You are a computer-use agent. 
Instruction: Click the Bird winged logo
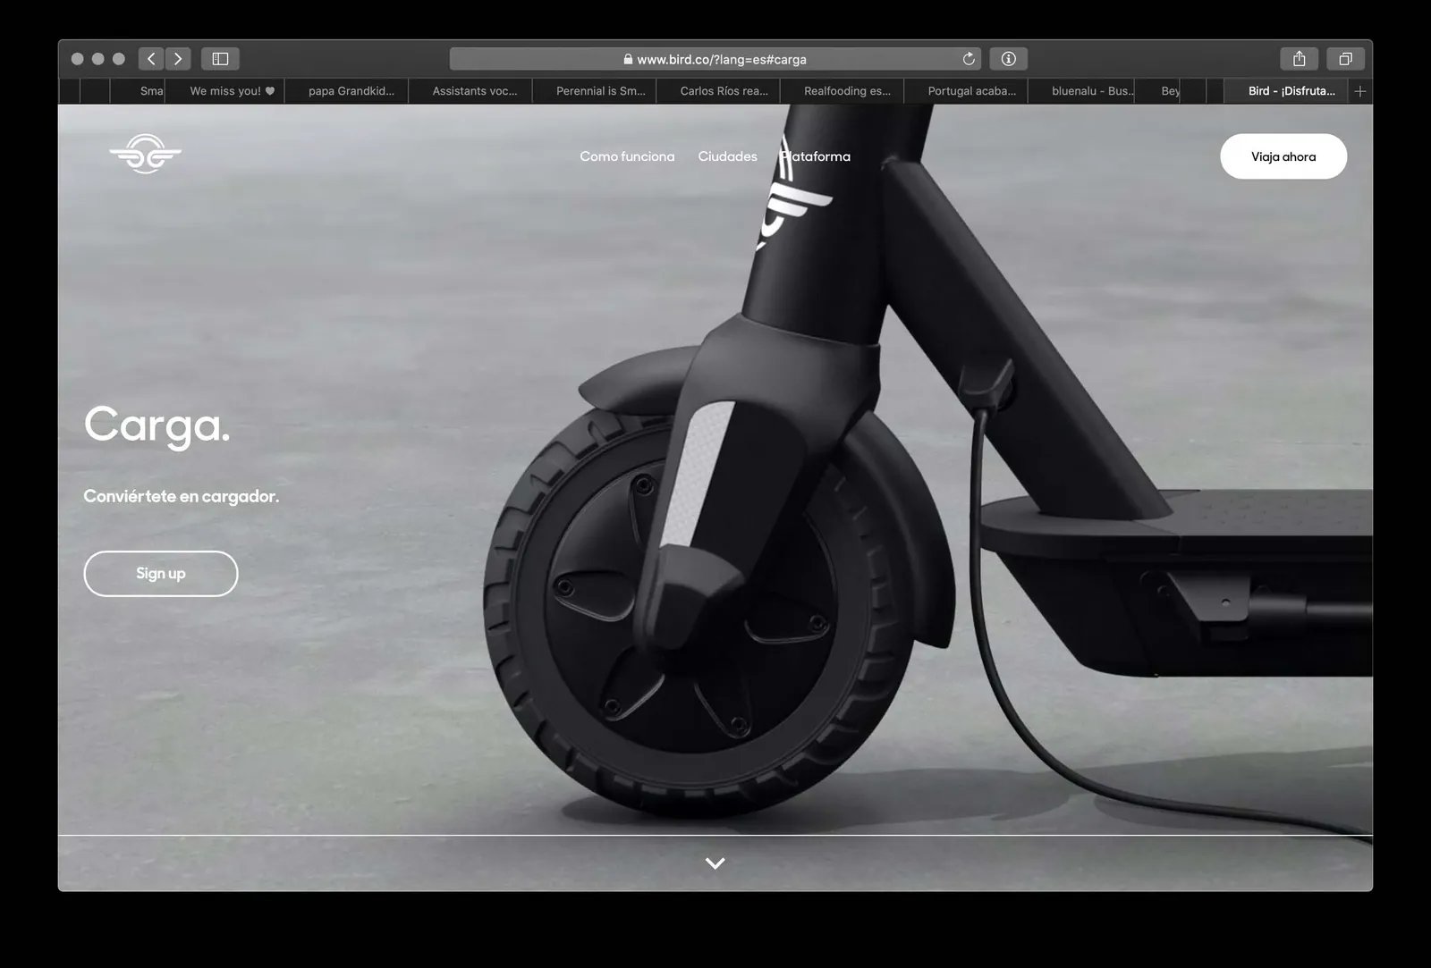[x=146, y=154]
